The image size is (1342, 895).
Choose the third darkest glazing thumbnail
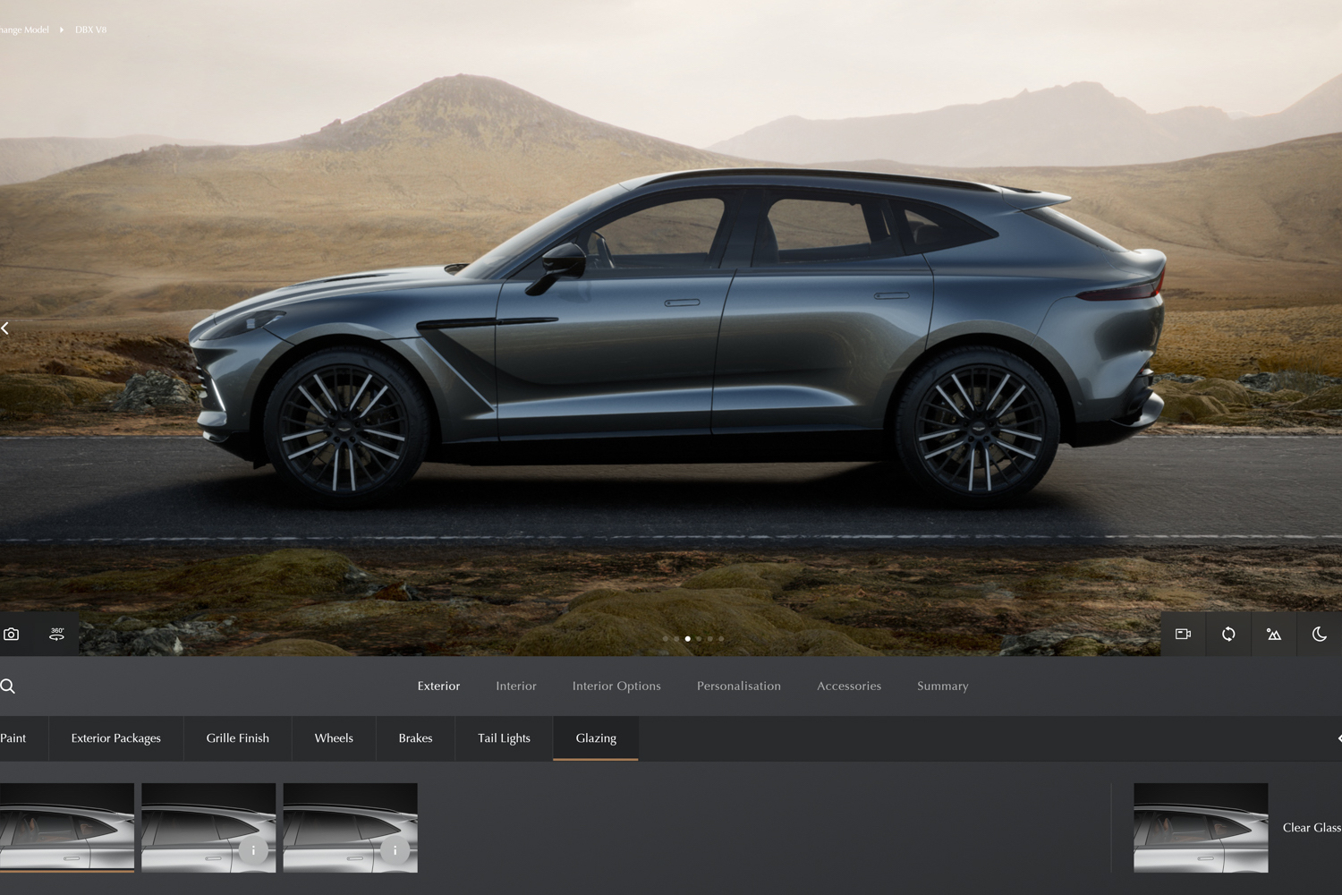coord(350,828)
